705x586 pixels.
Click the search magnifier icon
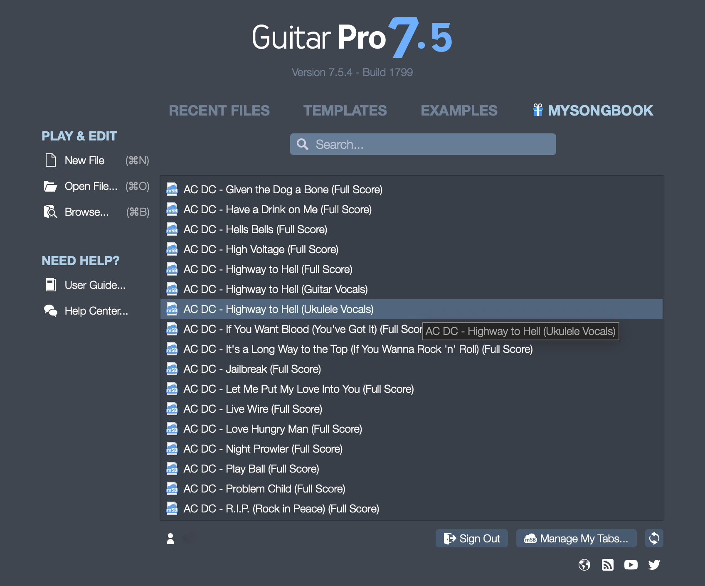(303, 144)
